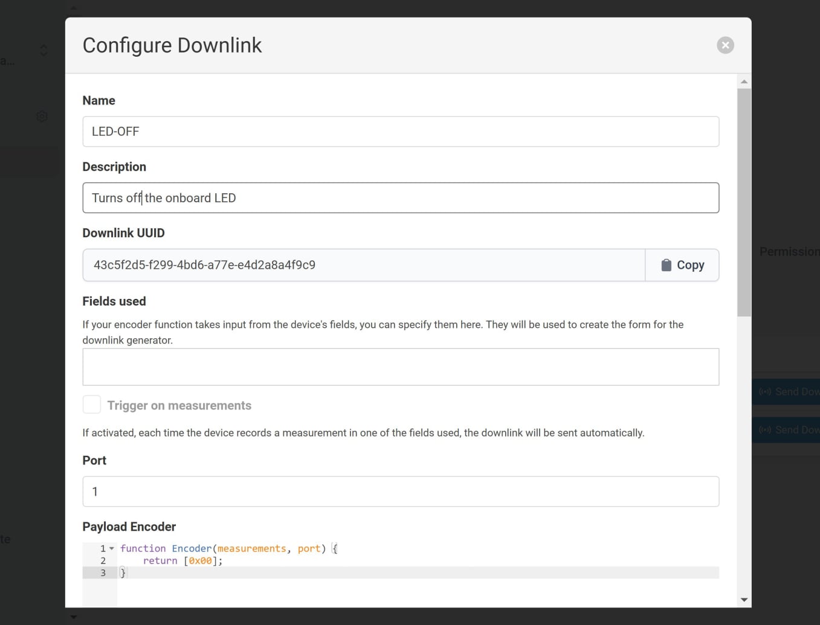Focus the Name field containing LED-OFF
Image resolution: width=820 pixels, height=625 pixels.
click(x=400, y=132)
